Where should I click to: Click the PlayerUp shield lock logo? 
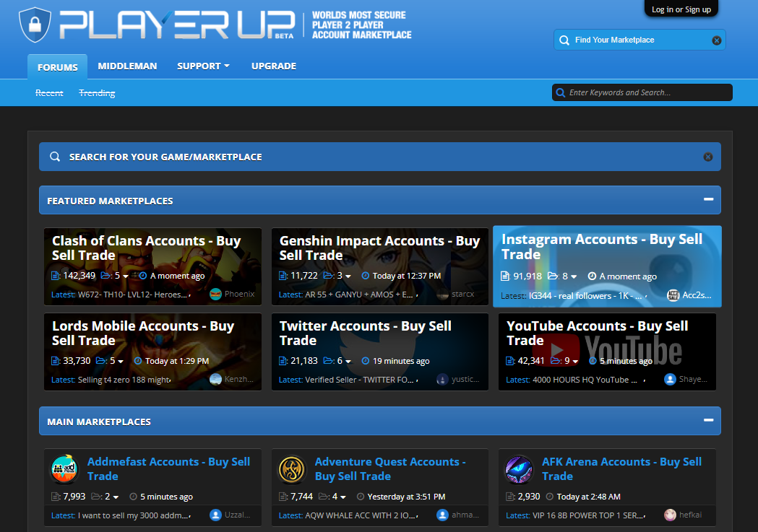point(35,24)
